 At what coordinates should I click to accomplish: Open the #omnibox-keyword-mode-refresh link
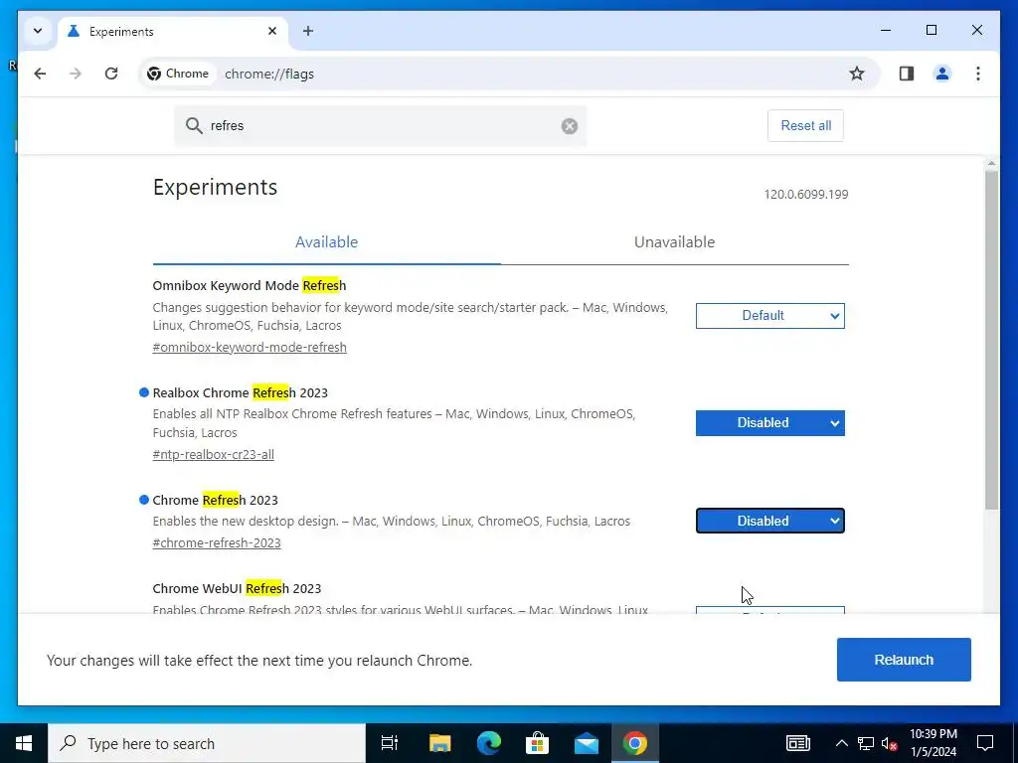point(250,347)
